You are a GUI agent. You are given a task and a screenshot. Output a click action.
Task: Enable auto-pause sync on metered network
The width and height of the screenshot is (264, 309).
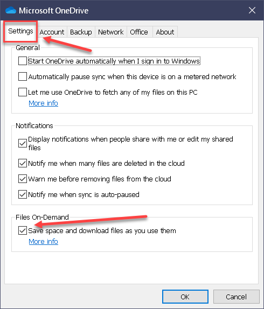pos(23,76)
